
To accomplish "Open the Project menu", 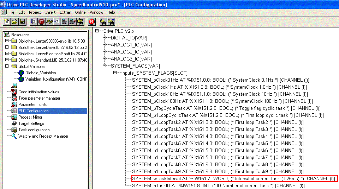I will point(35,12).
